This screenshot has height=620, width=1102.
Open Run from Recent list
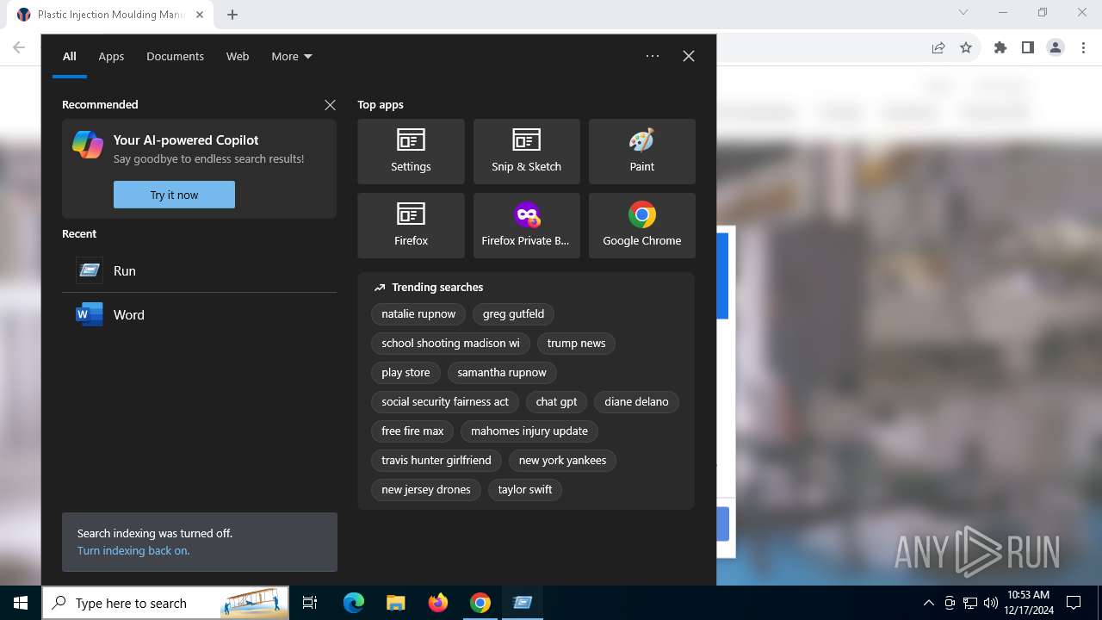tap(199, 270)
